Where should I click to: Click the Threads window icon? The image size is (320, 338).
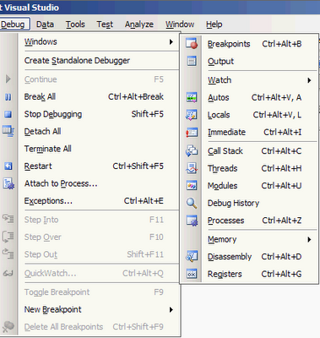pyautogui.click(x=192, y=168)
